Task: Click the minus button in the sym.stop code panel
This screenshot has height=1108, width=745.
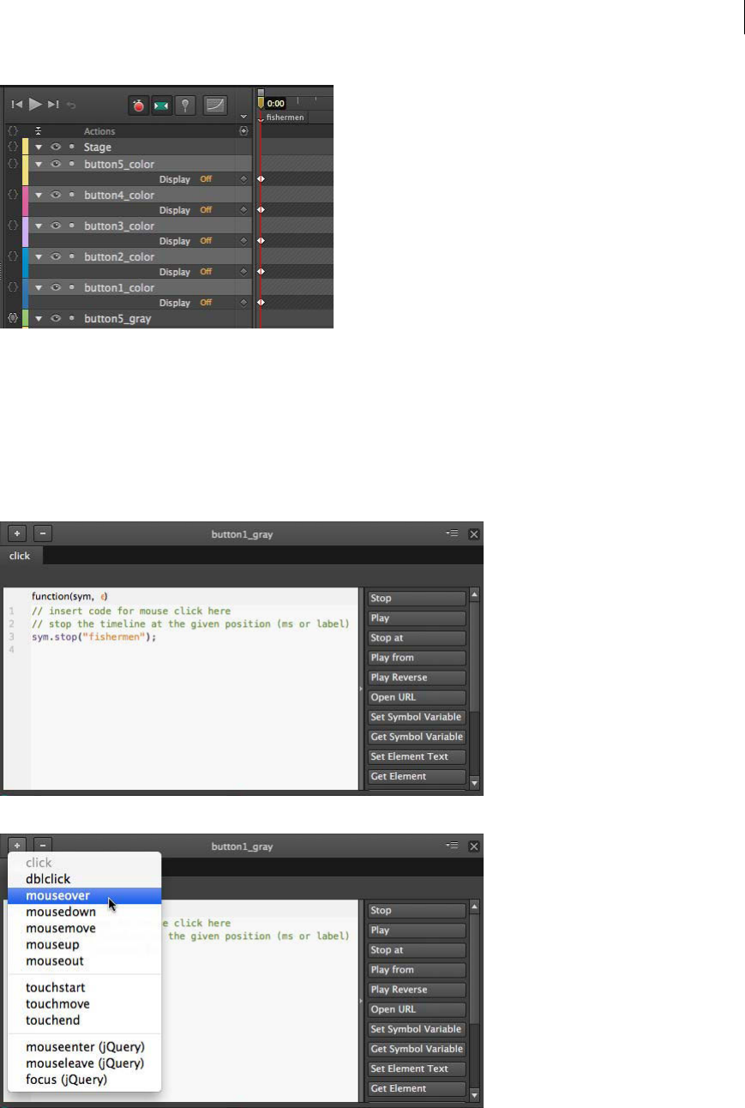Action: tap(44, 533)
